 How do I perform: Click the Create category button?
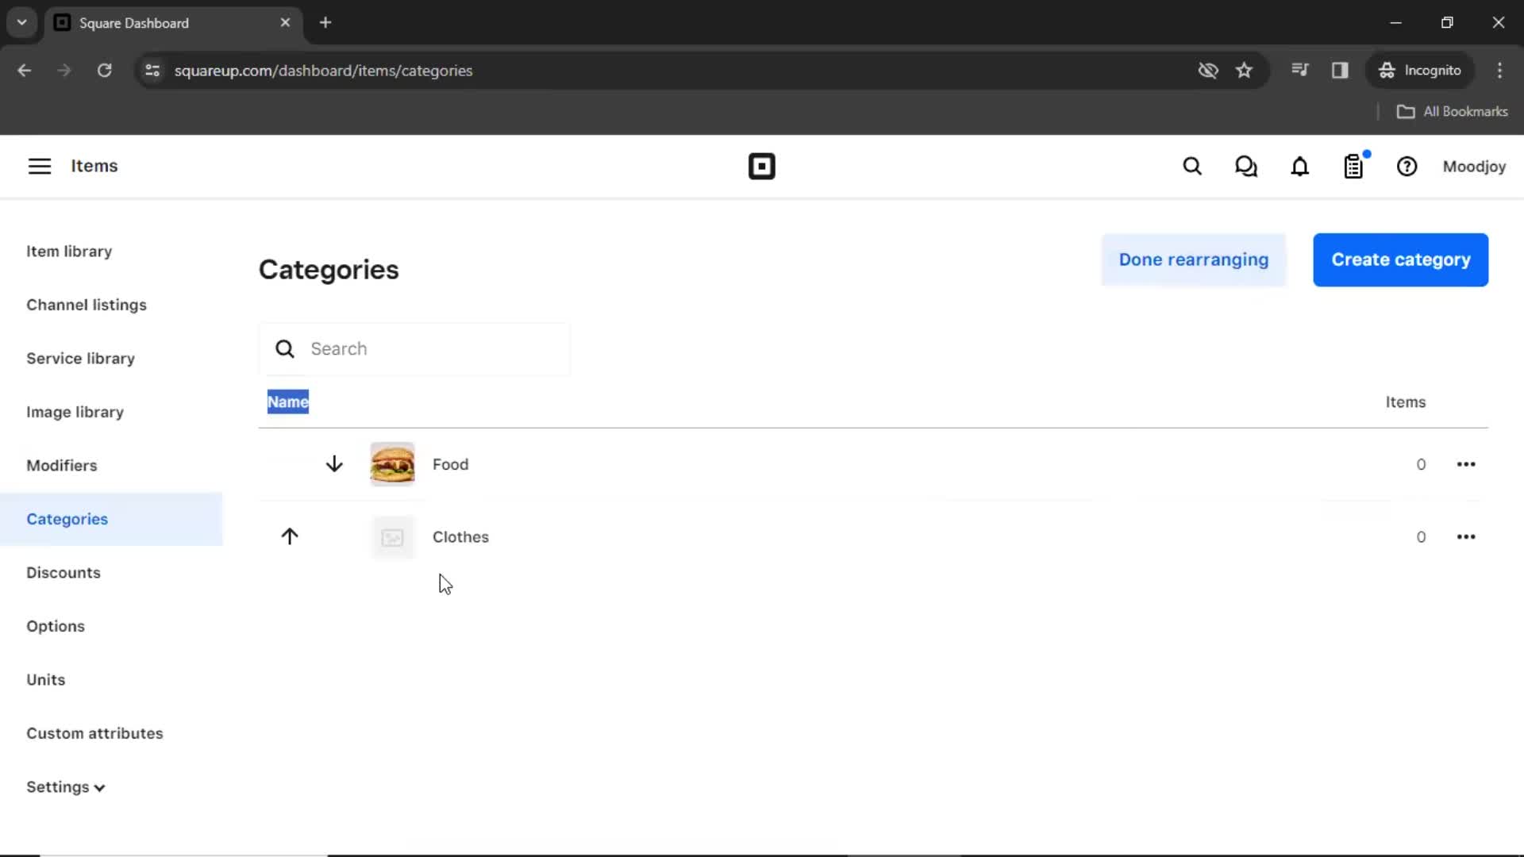(x=1400, y=259)
